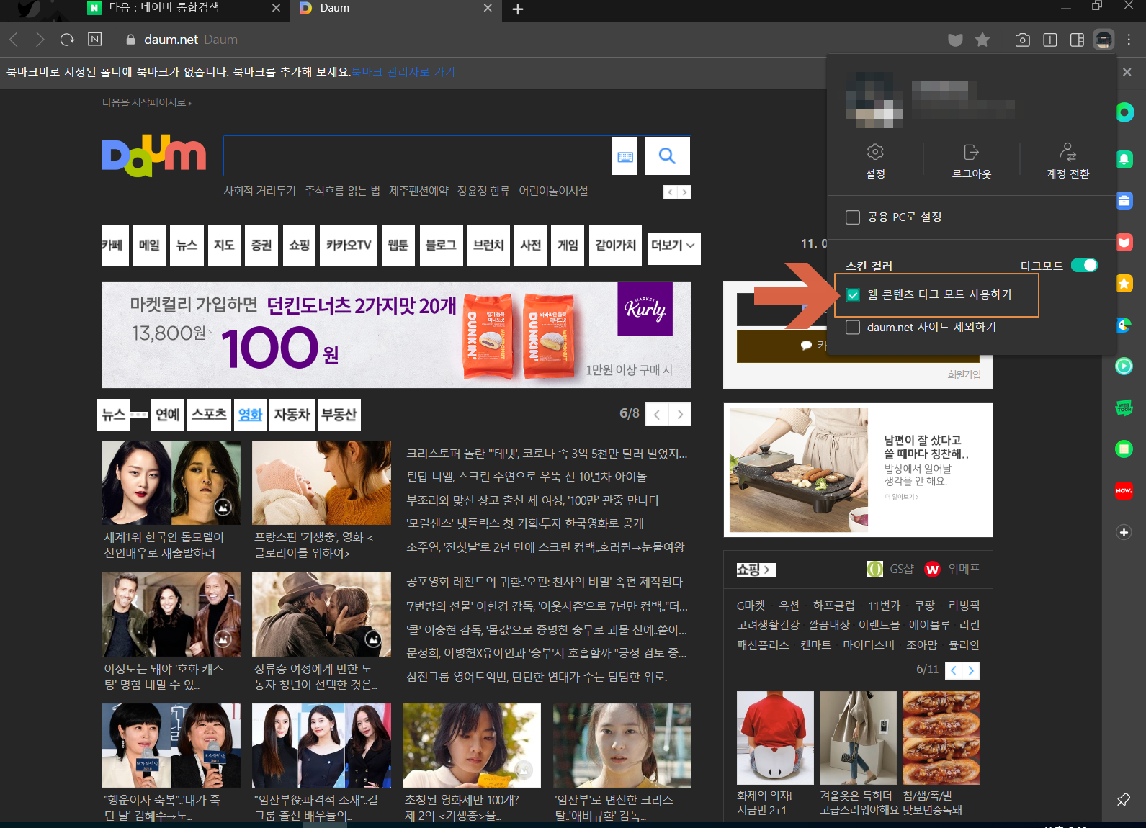Open the 카카오TV menu item
The height and width of the screenshot is (828, 1146).
coord(349,246)
